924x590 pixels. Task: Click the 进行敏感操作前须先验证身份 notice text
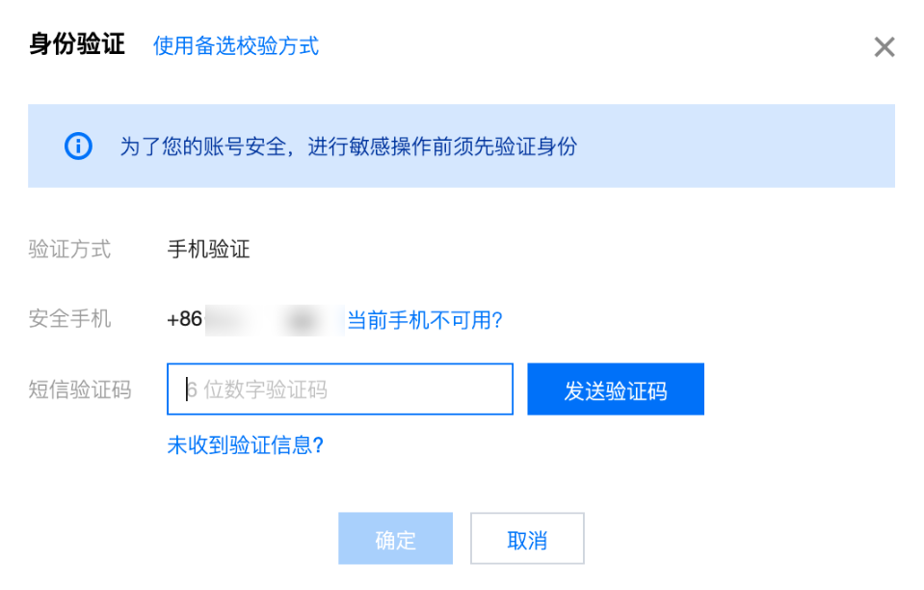point(442,147)
